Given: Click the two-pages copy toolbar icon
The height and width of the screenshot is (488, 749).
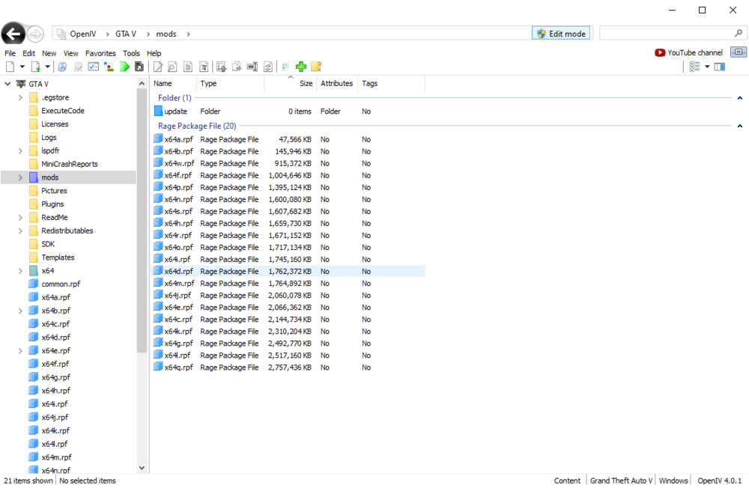Looking at the screenshot, I should tap(237, 67).
